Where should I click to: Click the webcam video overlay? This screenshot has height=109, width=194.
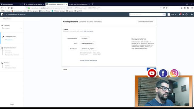(x=164, y=92)
